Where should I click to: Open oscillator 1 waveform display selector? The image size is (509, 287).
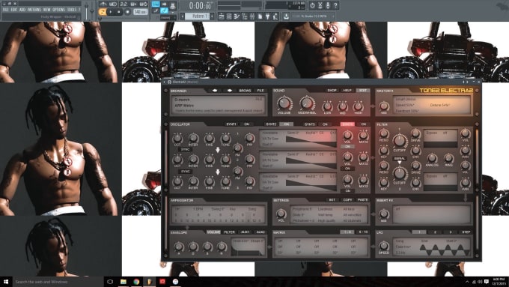(x=298, y=139)
